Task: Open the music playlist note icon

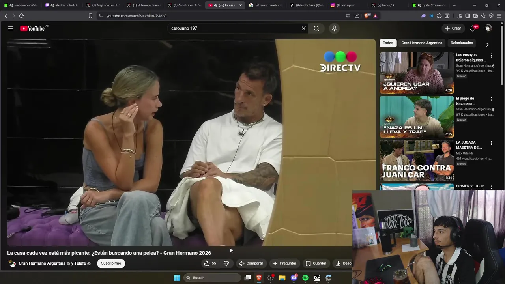Action: pyautogui.click(x=460, y=16)
